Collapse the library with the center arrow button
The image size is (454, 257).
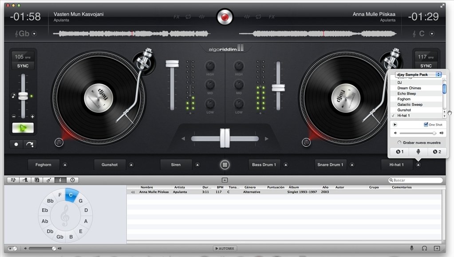click(225, 180)
